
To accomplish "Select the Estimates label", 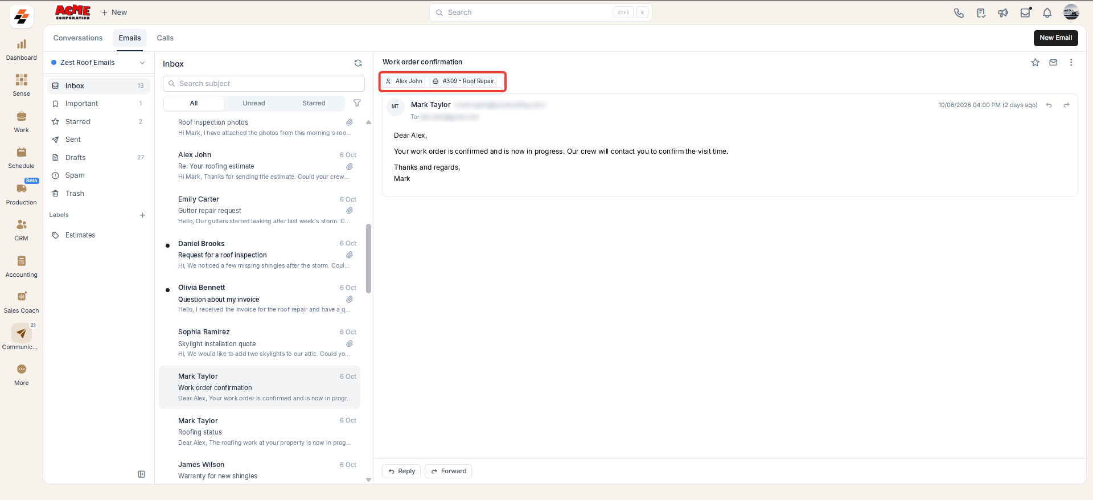I will [98, 235].
